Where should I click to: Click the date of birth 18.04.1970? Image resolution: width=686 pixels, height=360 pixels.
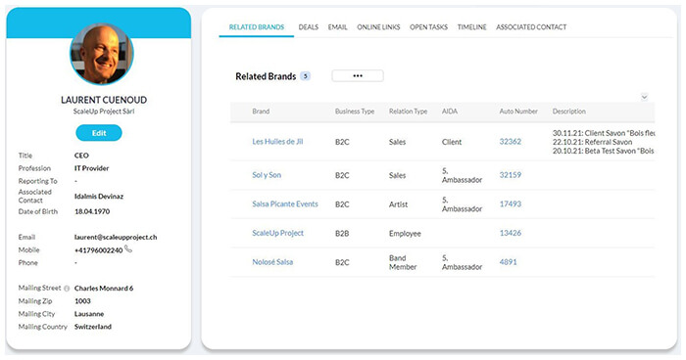point(92,211)
